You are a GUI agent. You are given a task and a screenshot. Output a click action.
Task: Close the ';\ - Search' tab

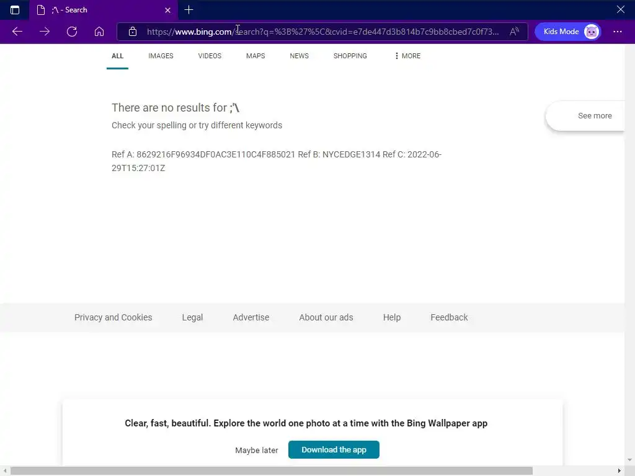point(167,10)
